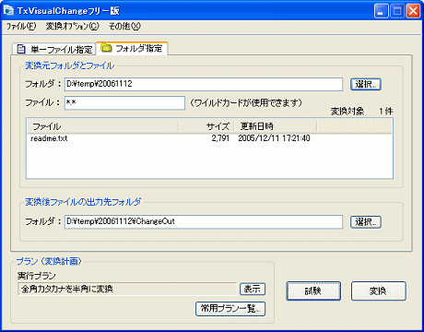Select readme.txt in the file list
This screenshot has width=424, height=332.
click(49, 138)
